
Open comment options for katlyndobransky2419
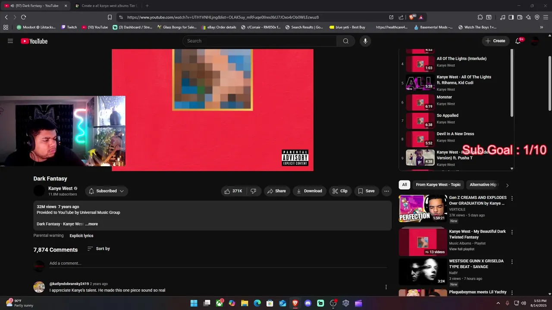(386, 287)
